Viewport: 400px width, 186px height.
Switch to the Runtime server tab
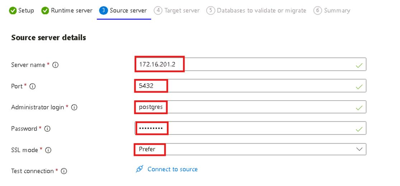pos(71,11)
